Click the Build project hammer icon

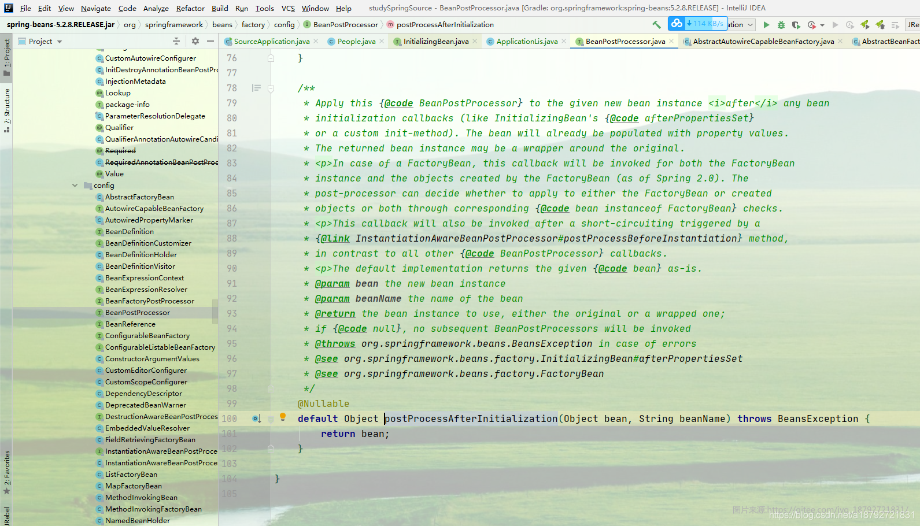click(656, 25)
